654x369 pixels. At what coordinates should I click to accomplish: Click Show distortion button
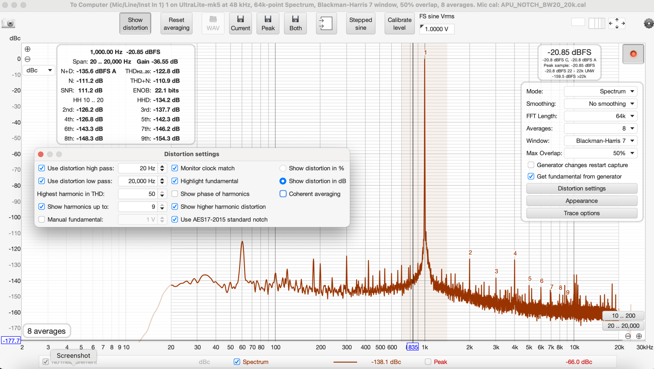tap(135, 23)
